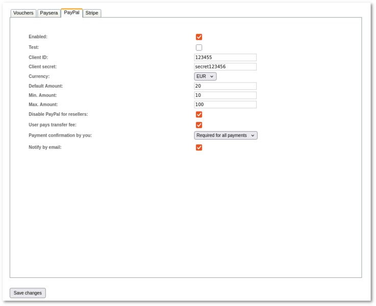Switch to the Vouchers tab

coord(23,13)
